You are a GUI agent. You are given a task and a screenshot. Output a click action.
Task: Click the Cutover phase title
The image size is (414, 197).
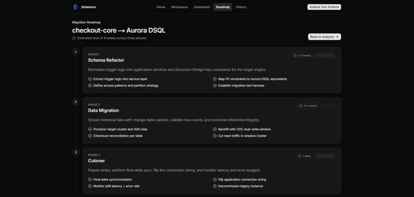pos(97,161)
